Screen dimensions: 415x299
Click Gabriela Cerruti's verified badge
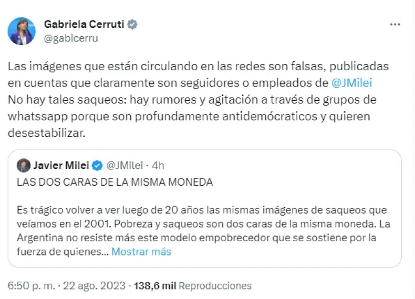[134, 25]
